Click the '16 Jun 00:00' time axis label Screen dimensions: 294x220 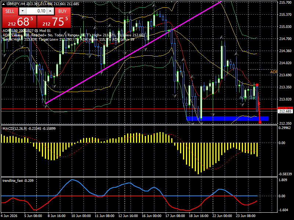tap(152, 216)
